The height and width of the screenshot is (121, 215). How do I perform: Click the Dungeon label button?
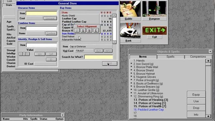pyautogui.click(x=155, y=19)
